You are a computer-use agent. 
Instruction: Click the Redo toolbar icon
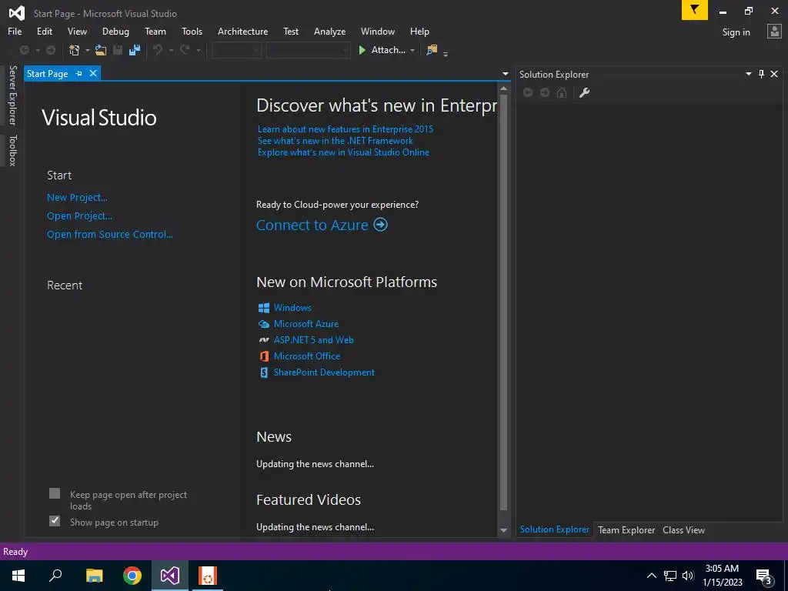(x=185, y=50)
